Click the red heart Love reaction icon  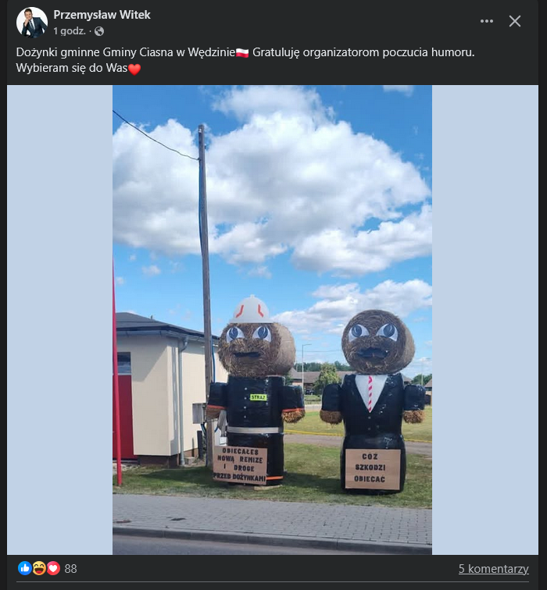click(53, 568)
